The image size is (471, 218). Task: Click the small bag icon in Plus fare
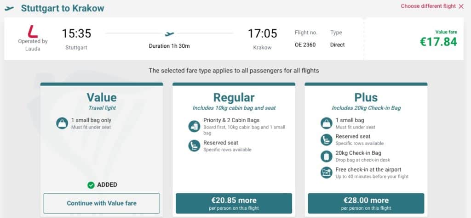click(327, 123)
